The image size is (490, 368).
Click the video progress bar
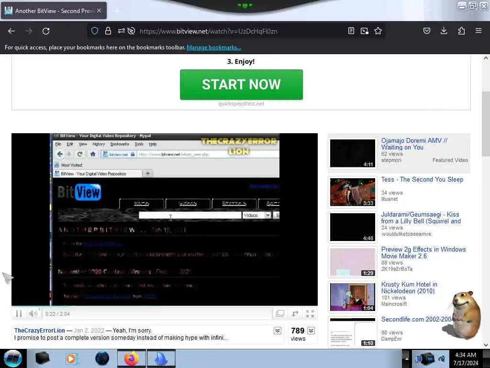tap(165, 307)
